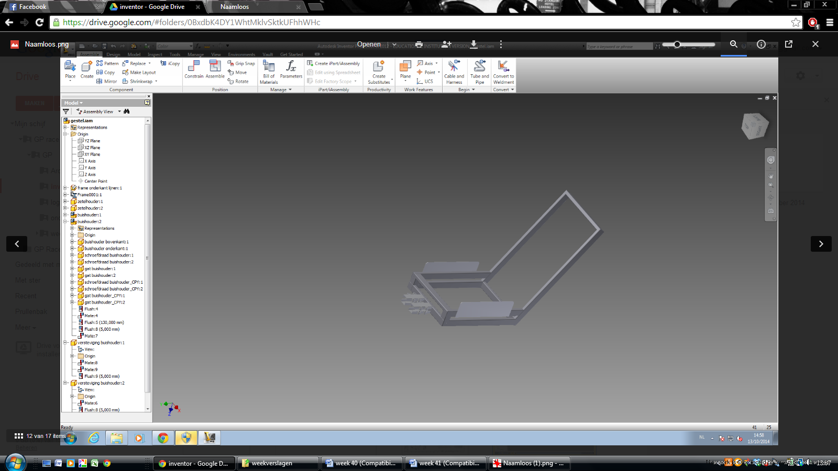
Task: Download the Naamloos.png file
Action: [473, 44]
